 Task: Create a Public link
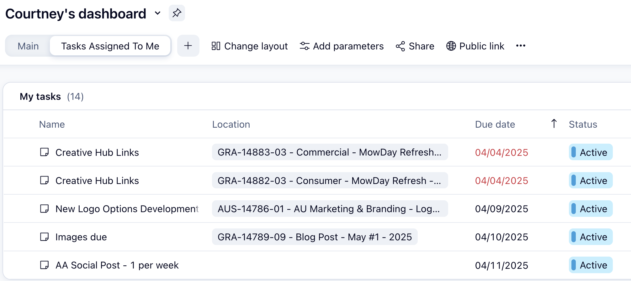(x=475, y=46)
